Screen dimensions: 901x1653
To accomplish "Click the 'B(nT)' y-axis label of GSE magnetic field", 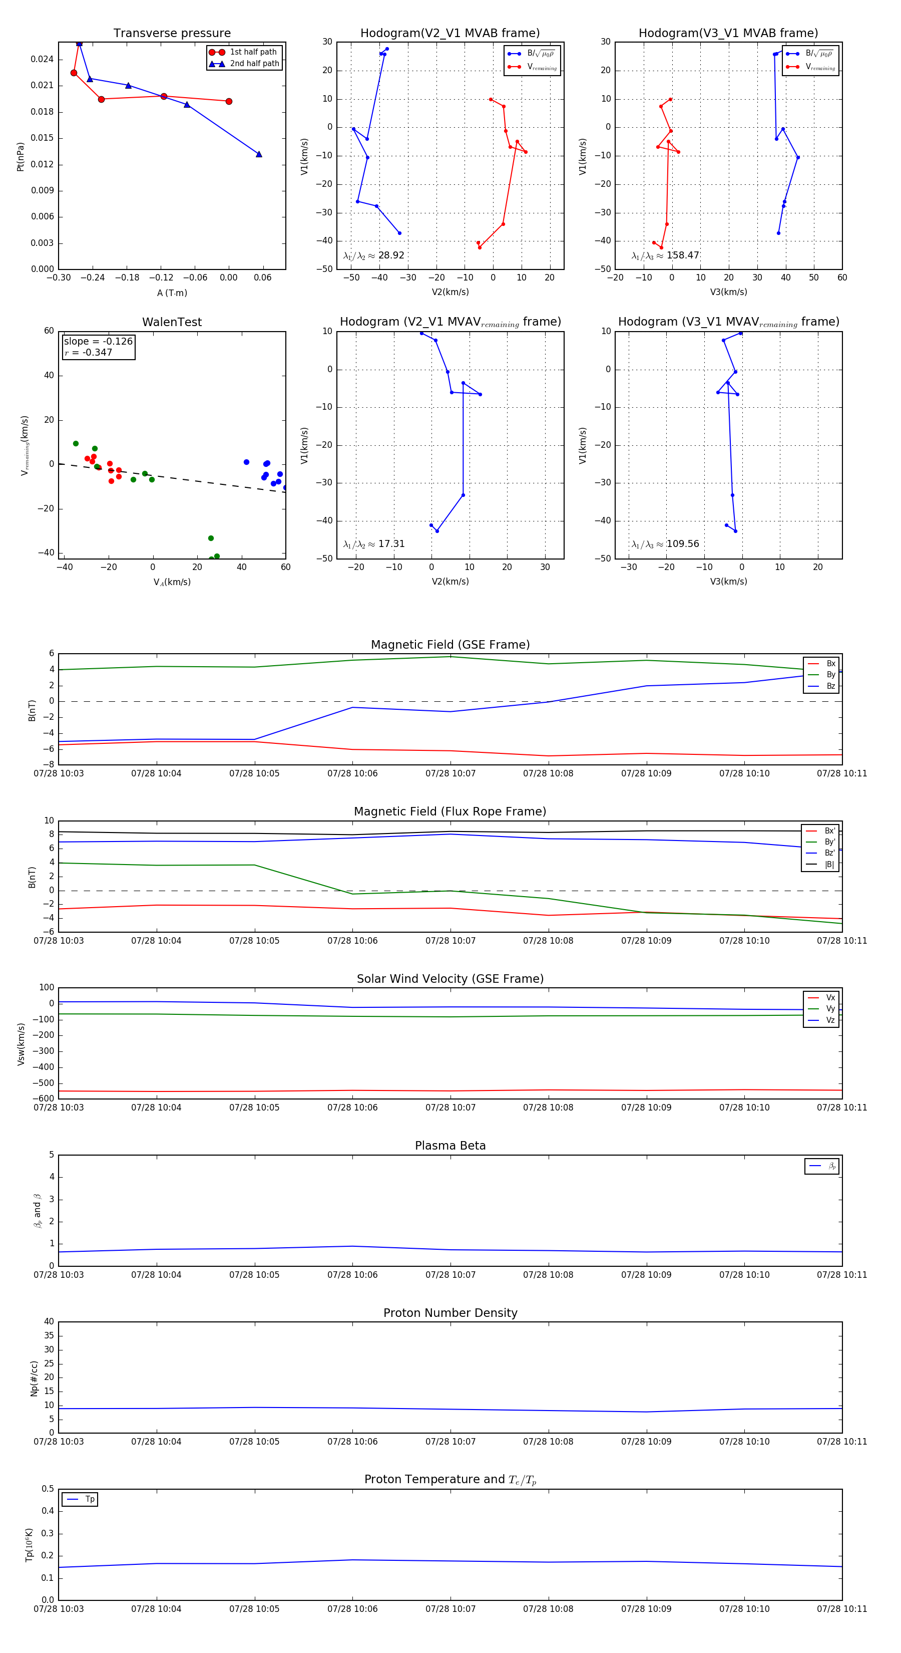I will click(x=32, y=710).
